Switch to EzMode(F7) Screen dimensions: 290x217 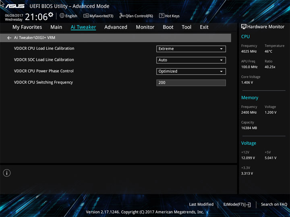237,205
